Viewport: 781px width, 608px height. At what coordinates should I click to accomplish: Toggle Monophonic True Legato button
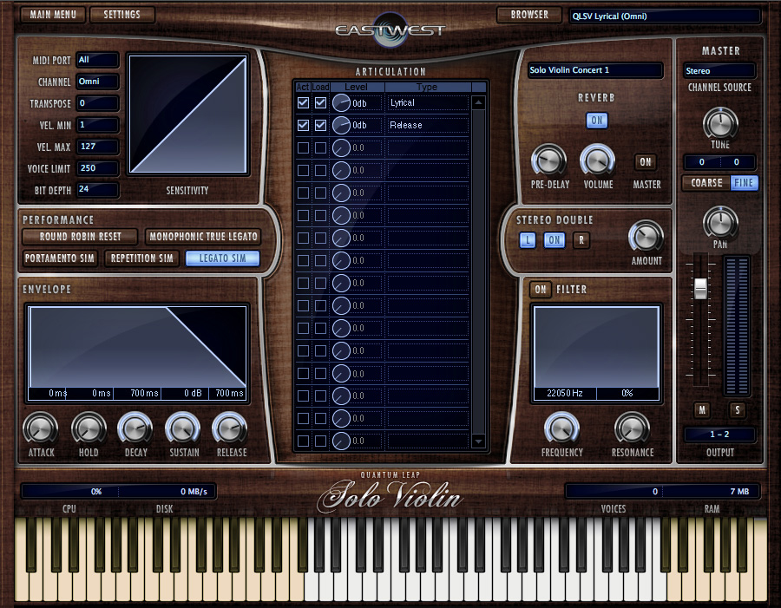coord(203,237)
